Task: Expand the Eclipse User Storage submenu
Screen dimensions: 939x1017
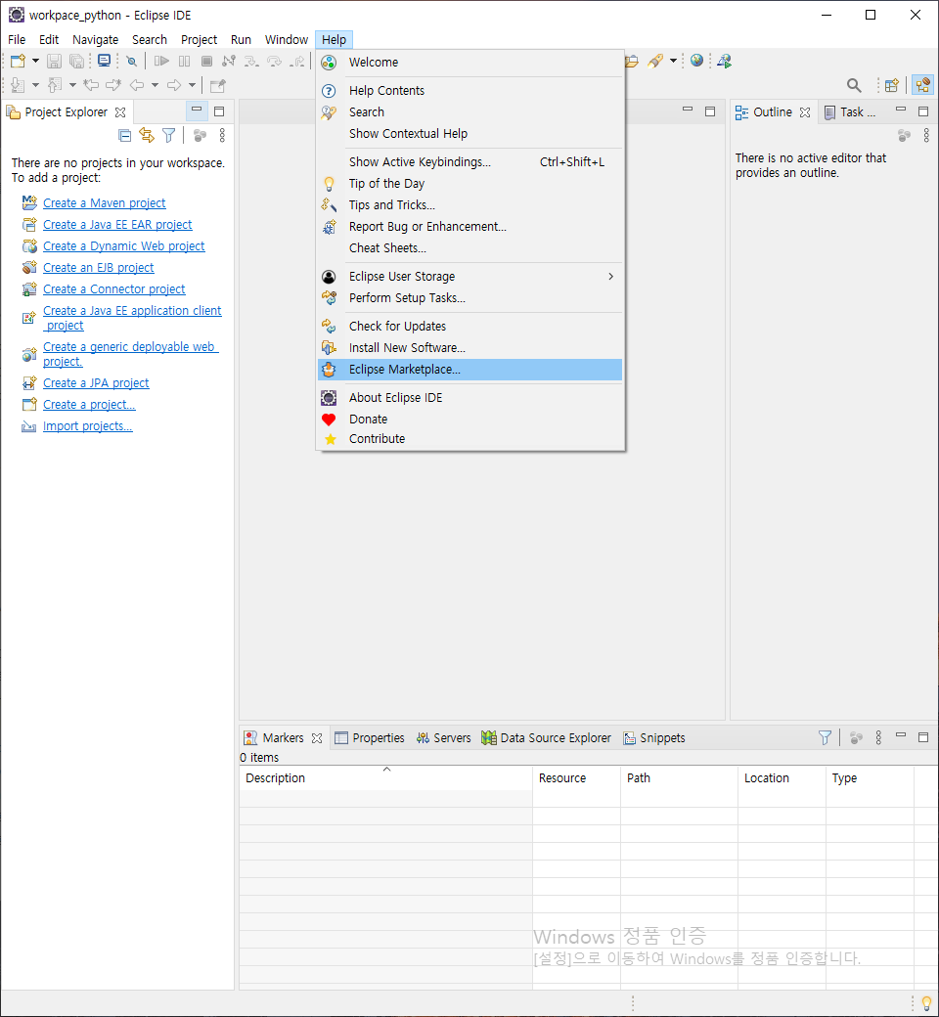Action: [x=469, y=277]
